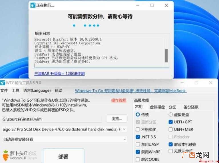Switch to the 常用 tab

[139, 107]
